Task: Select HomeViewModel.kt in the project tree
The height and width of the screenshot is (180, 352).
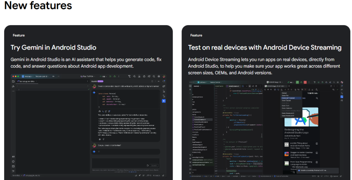Action: [201, 122]
